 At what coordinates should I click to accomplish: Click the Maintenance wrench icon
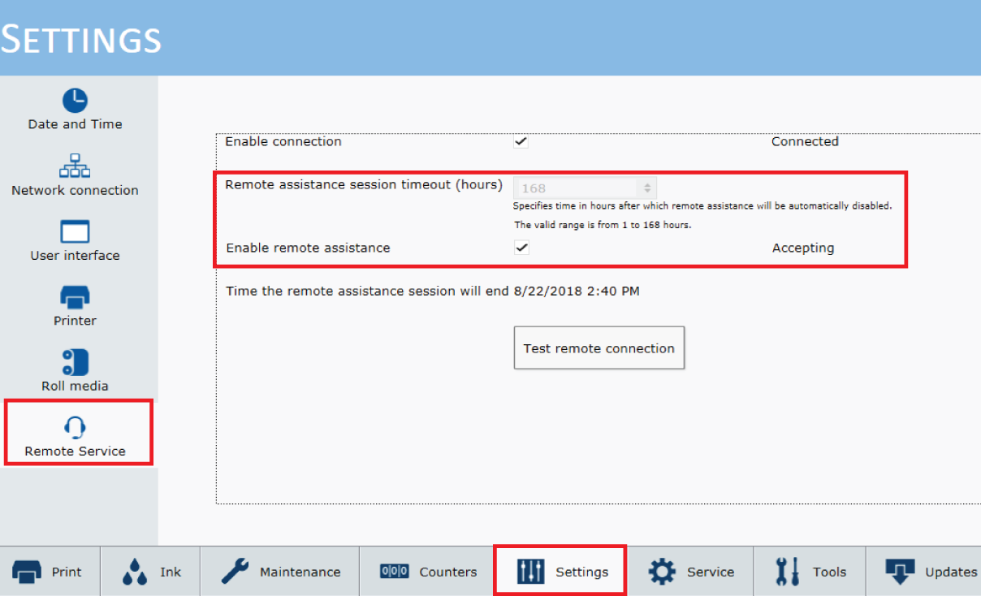coord(235,572)
